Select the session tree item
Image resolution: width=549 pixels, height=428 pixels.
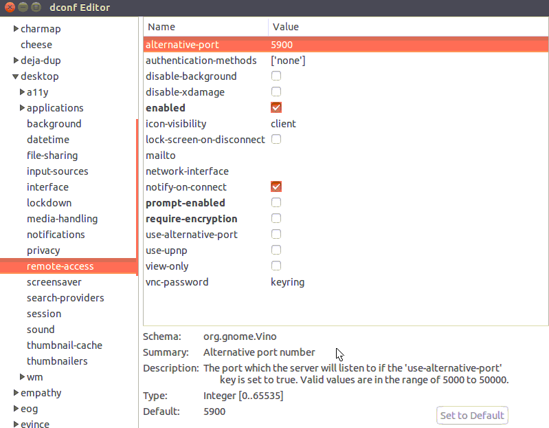click(x=44, y=314)
